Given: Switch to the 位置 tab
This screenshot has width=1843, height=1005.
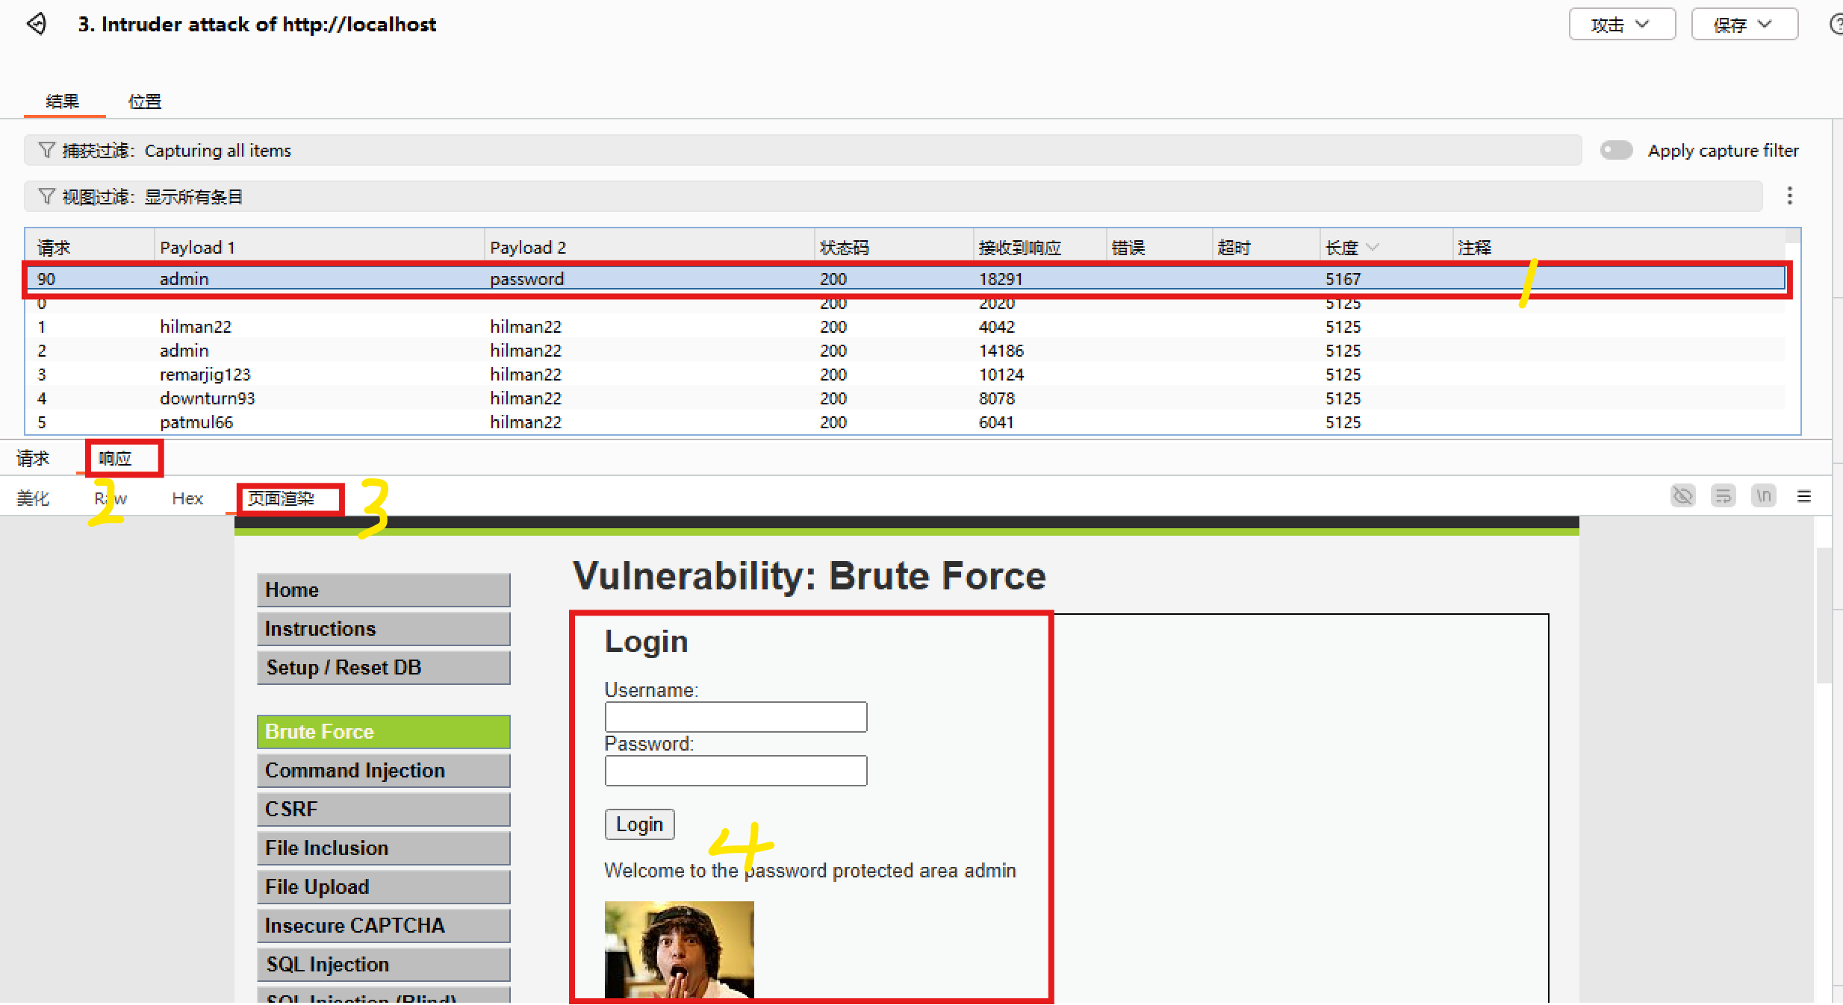Looking at the screenshot, I should tap(145, 101).
